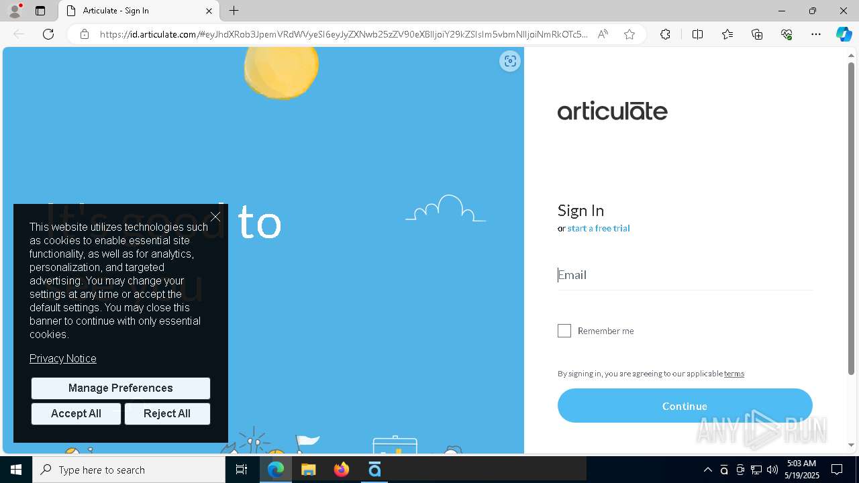Focus the Email input field
Screen dimensions: 859x483
(685, 274)
